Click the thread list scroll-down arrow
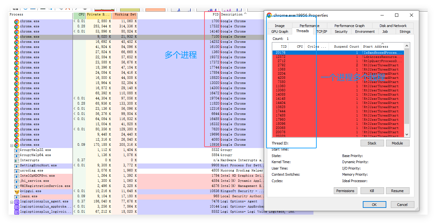 [x=407, y=135]
